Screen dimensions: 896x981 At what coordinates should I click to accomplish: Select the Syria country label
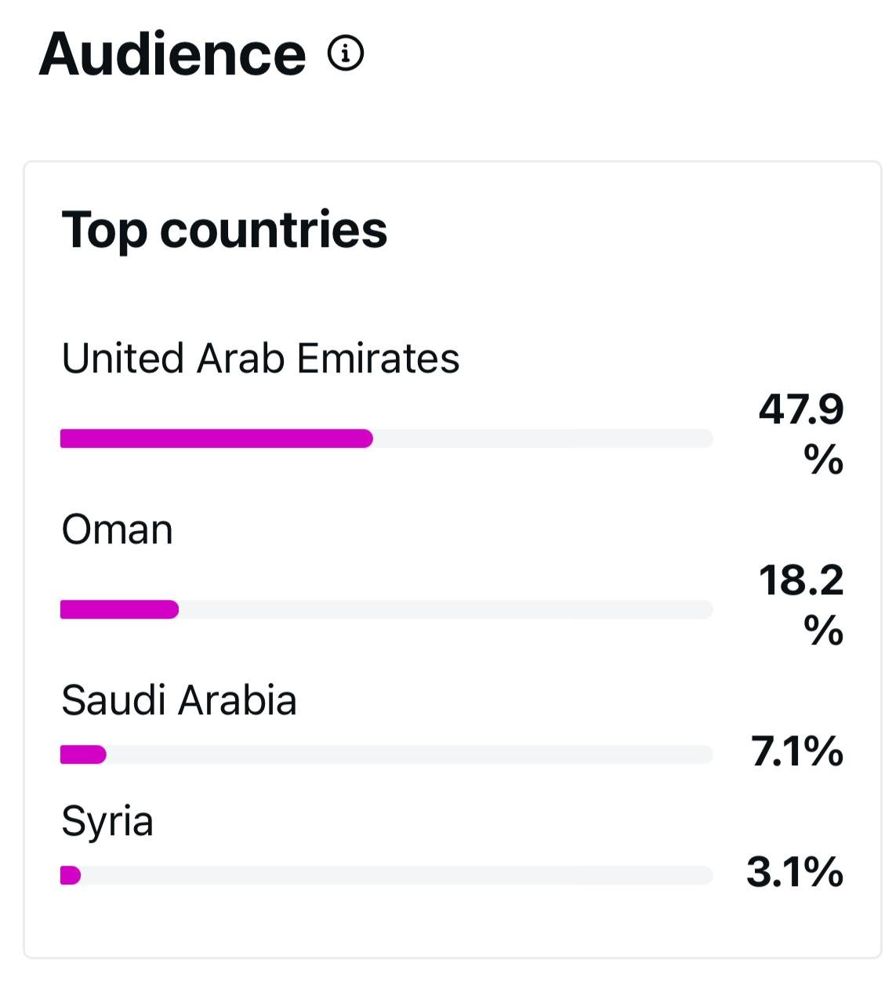107,821
